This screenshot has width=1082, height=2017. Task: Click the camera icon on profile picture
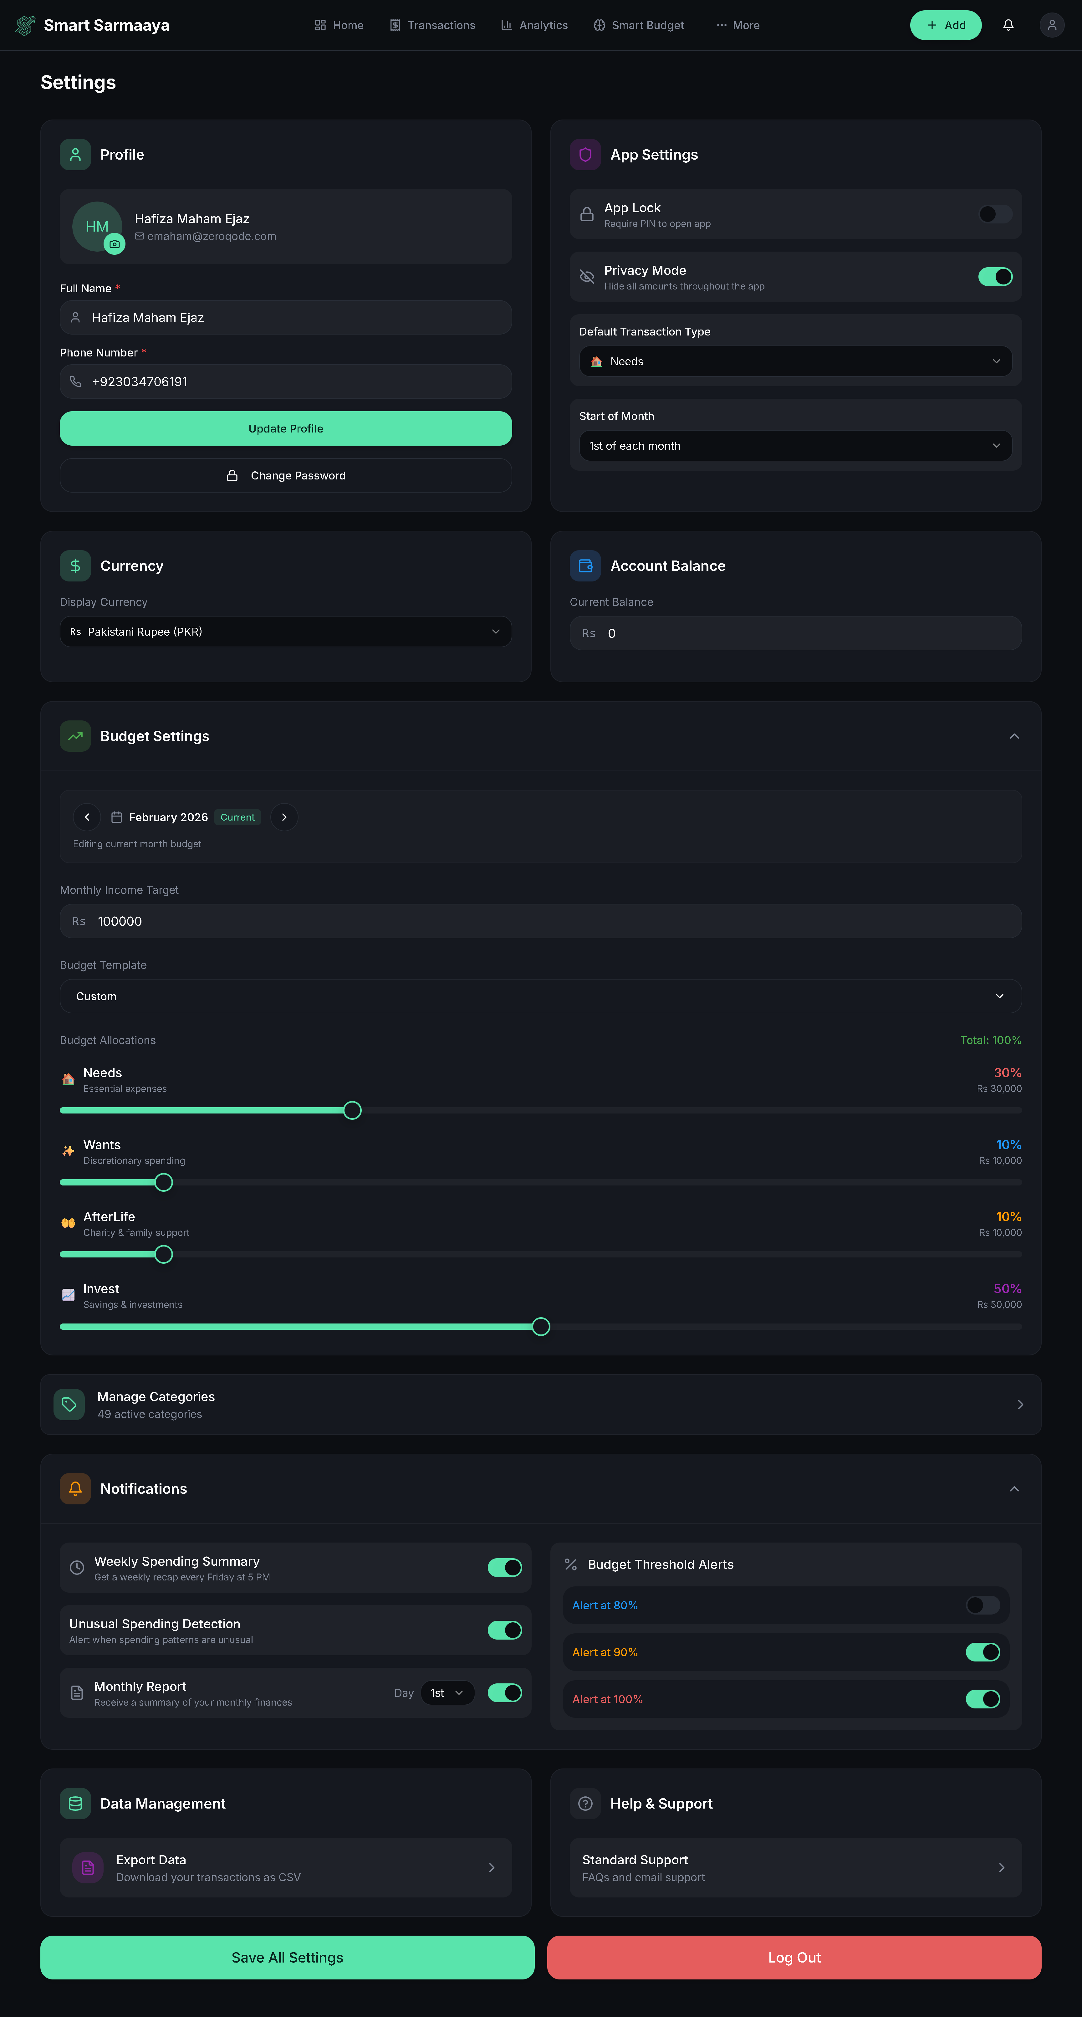tap(115, 244)
